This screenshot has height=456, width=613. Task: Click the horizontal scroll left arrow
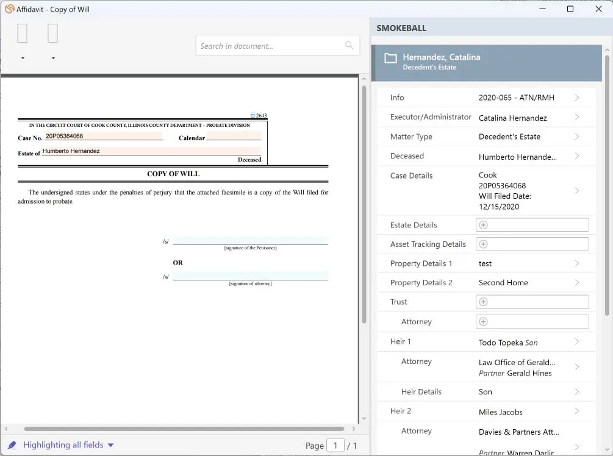6,429
